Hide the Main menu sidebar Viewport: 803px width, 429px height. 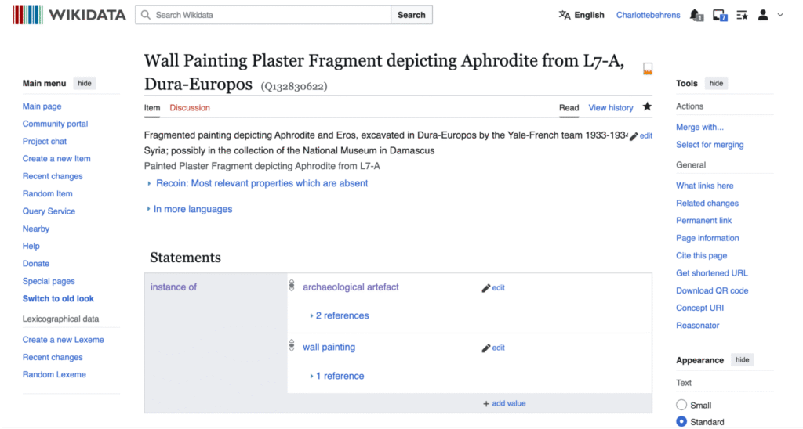[x=84, y=83]
